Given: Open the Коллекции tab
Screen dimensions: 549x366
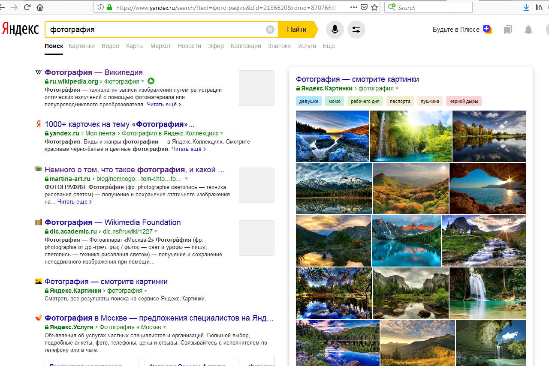Looking at the screenshot, I should pos(246,46).
